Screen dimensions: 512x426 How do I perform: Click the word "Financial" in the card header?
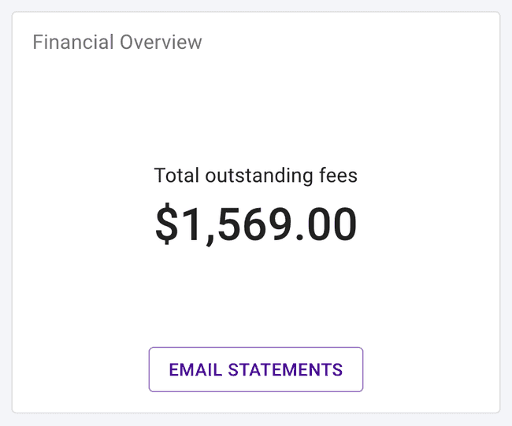(71, 42)
